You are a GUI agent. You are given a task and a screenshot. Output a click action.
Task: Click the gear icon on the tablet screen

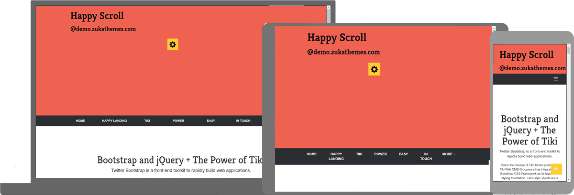click(x=374, y=69)
